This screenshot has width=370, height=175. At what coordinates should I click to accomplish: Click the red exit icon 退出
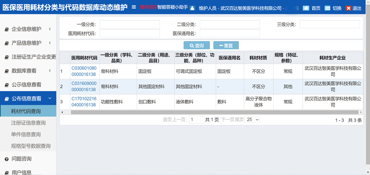[x=348, y=8]
